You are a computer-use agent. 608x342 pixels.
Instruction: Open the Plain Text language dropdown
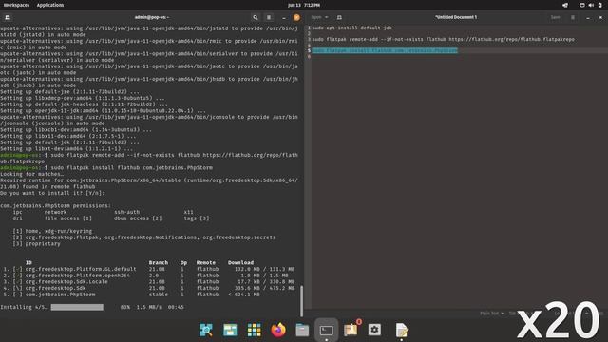point(492,313)
